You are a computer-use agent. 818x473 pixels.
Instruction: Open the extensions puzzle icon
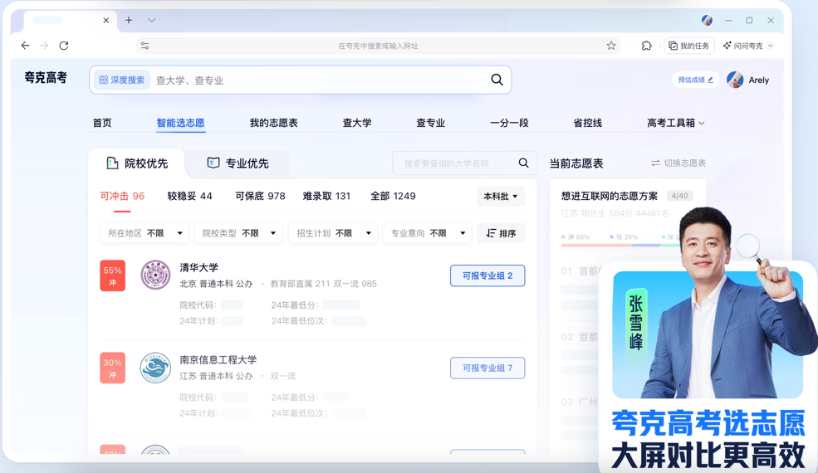646,46
